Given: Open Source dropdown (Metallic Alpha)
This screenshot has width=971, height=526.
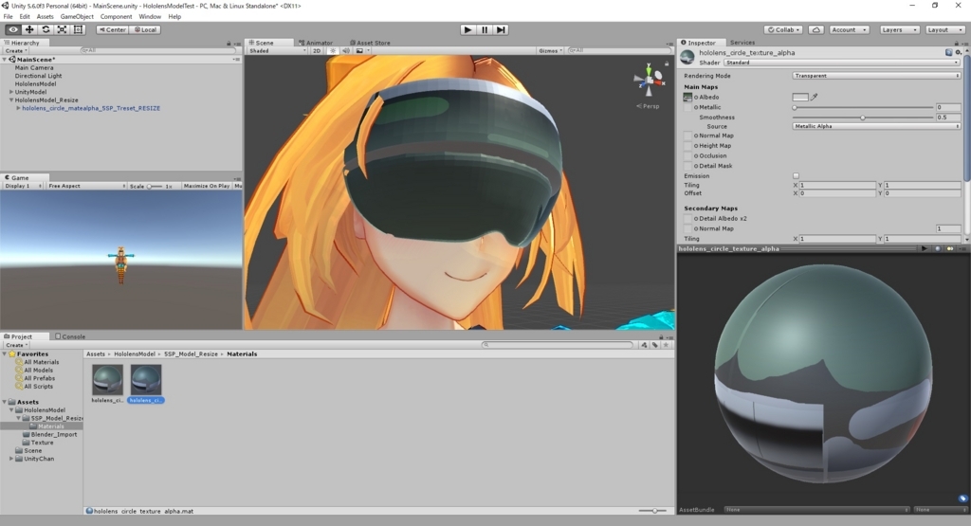Looking at the screenshot, I should point(876,126).
